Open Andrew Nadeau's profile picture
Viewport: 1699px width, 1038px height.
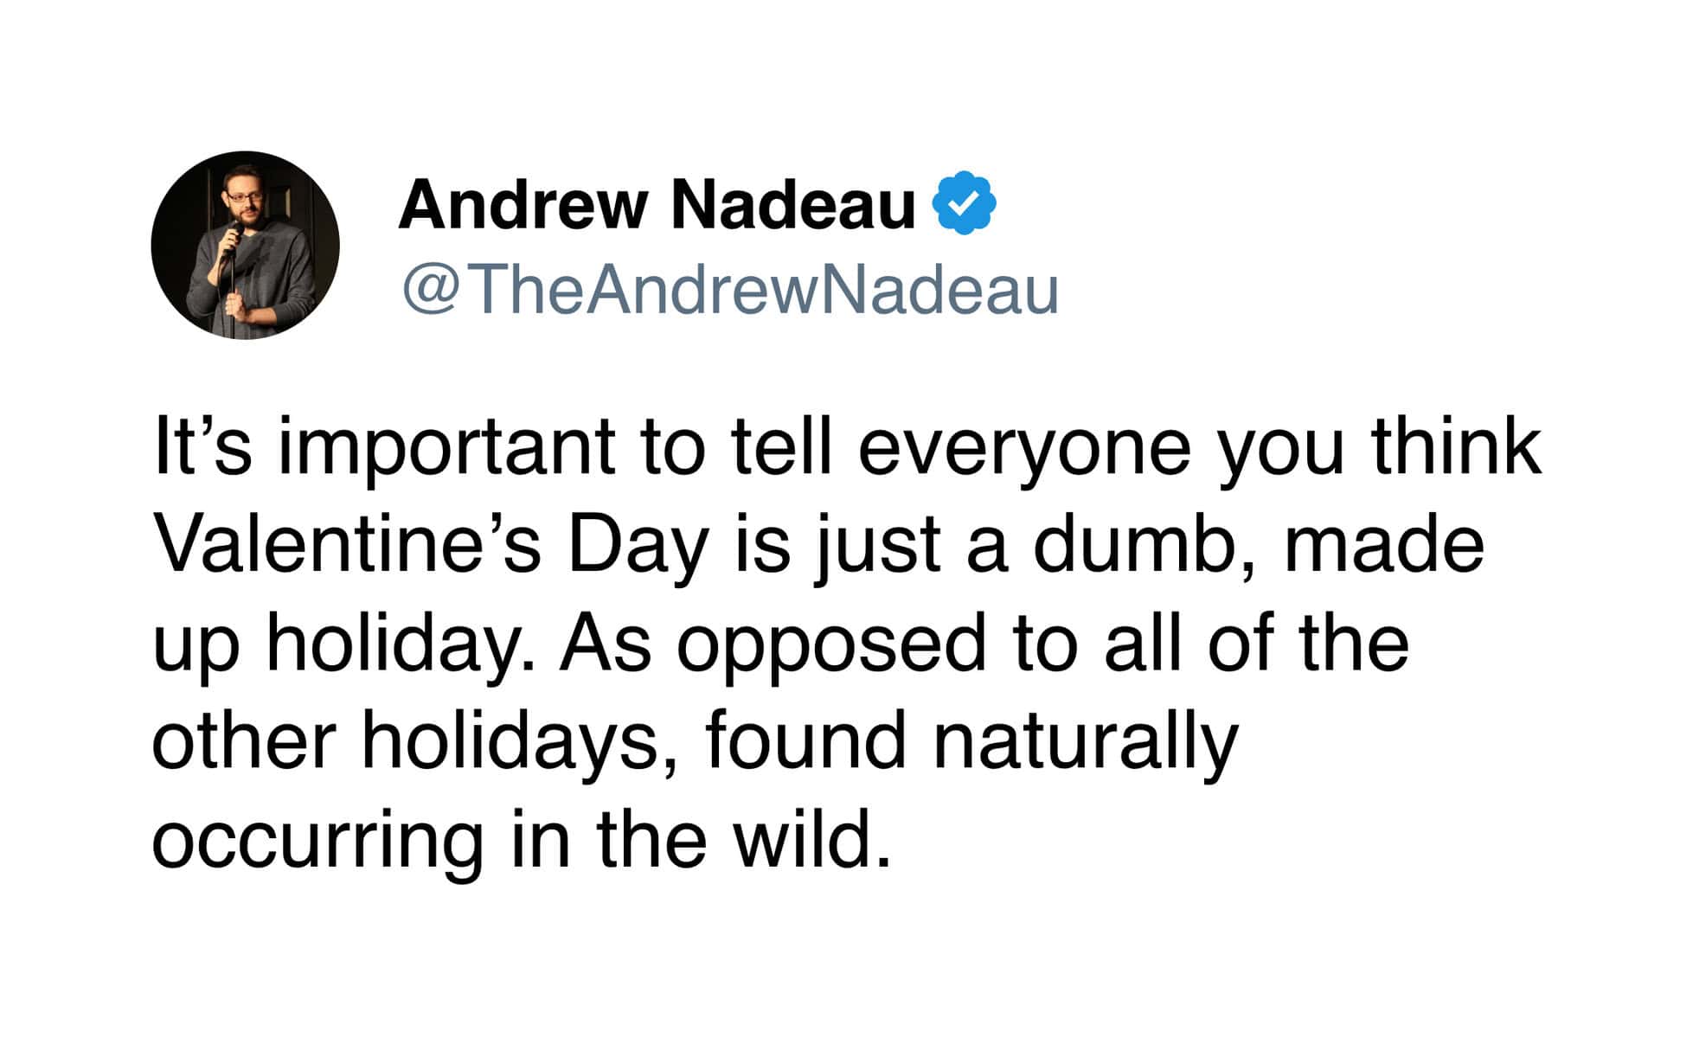tap(245, 245)
